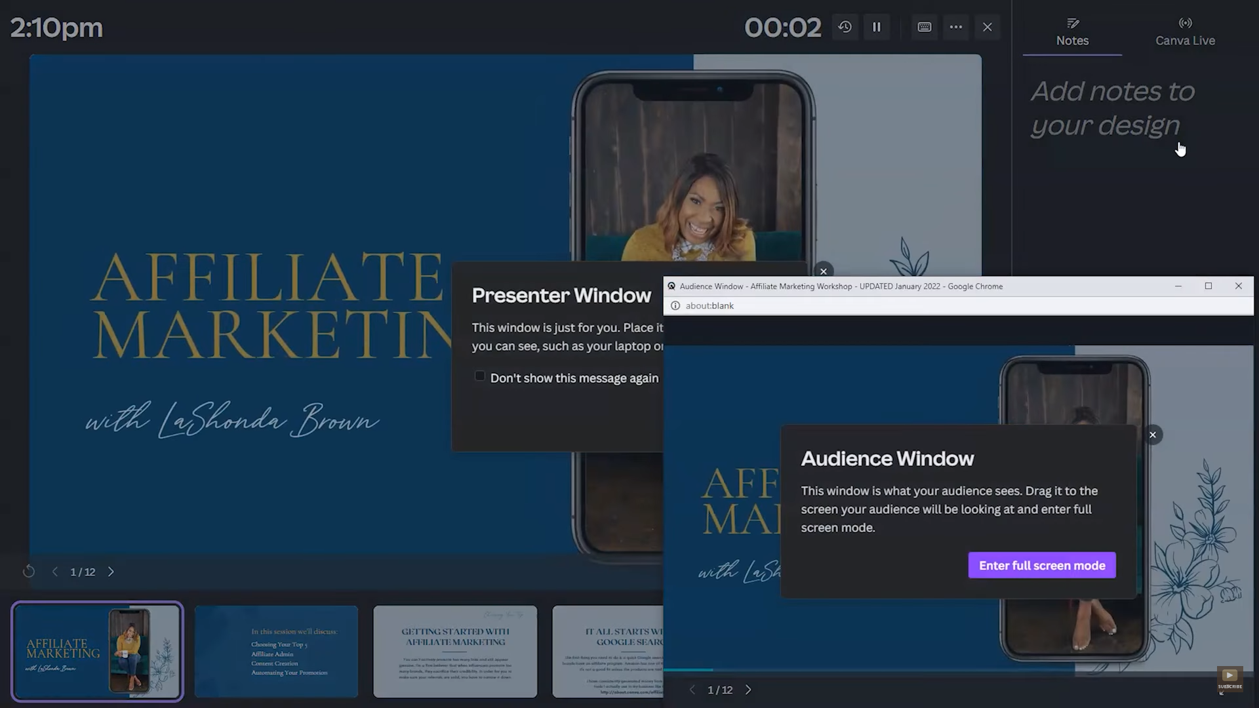Click the screen sharing/display icon
Screen dimensions: 1259x708
[923, 27]
